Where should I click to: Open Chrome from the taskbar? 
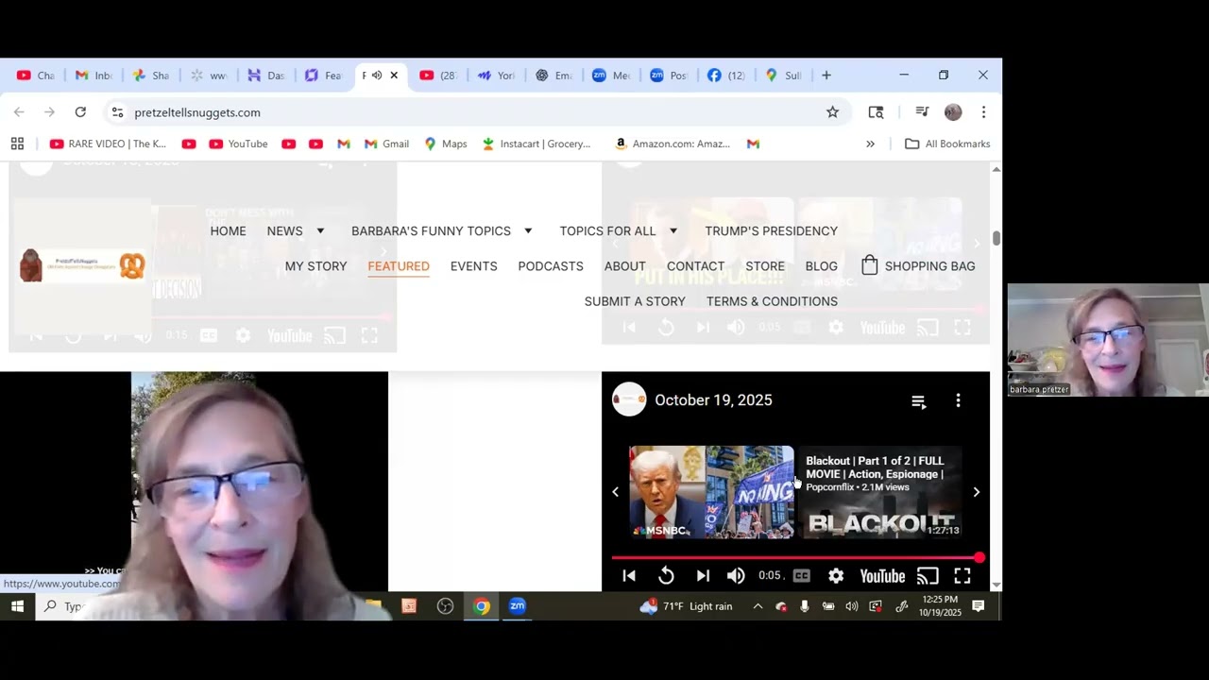tap(482, 606)
